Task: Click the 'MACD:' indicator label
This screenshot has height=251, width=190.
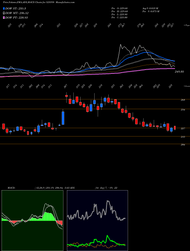Action: tap(11, 188)
